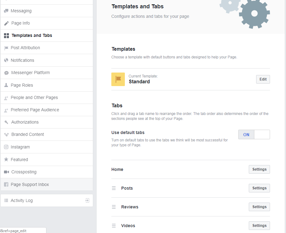This screenshot has height=233, width=286.
Task: Click the Videos tab name
Action: click(128, 226)
